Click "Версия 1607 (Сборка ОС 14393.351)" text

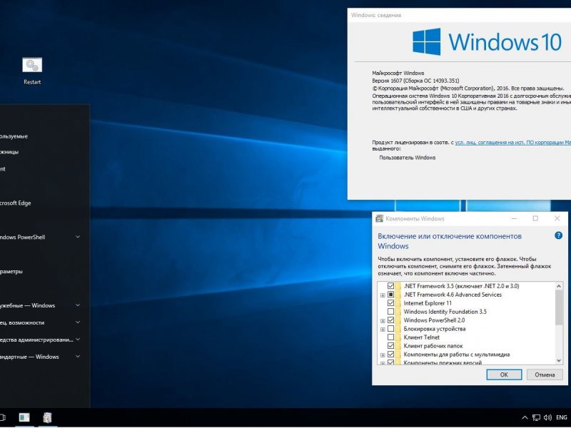(x=415, y=81)
